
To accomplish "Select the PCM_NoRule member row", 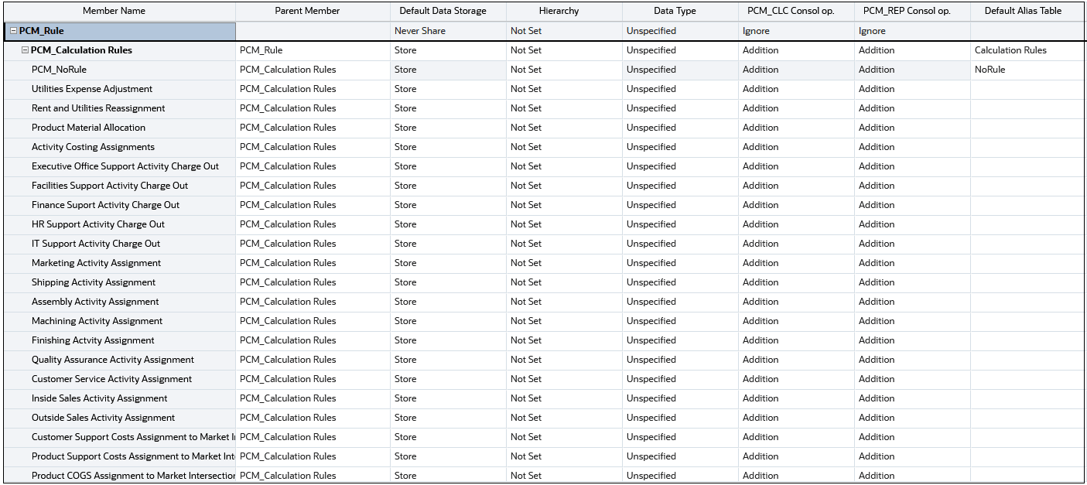I will click(x=59, y=70).
